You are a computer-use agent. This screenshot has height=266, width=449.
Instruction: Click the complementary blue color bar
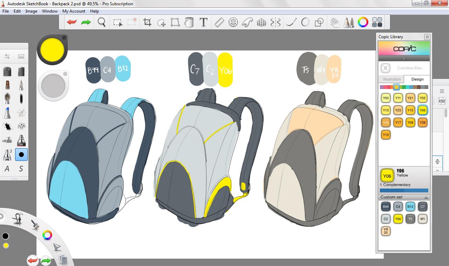(x=404, y=191)
